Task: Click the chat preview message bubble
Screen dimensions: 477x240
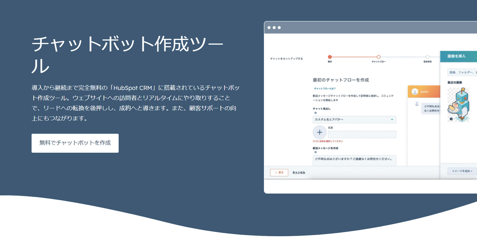Action: point(431,109)
